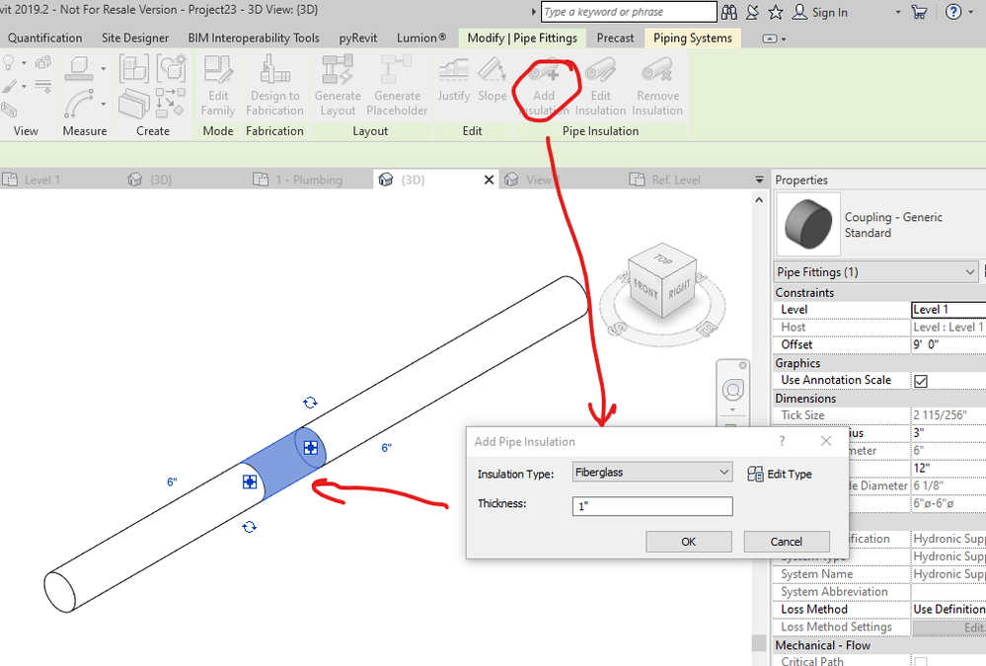Open the Insulation Type Fiberglass dropdown

pyautogui.click(x=652, y=473)
